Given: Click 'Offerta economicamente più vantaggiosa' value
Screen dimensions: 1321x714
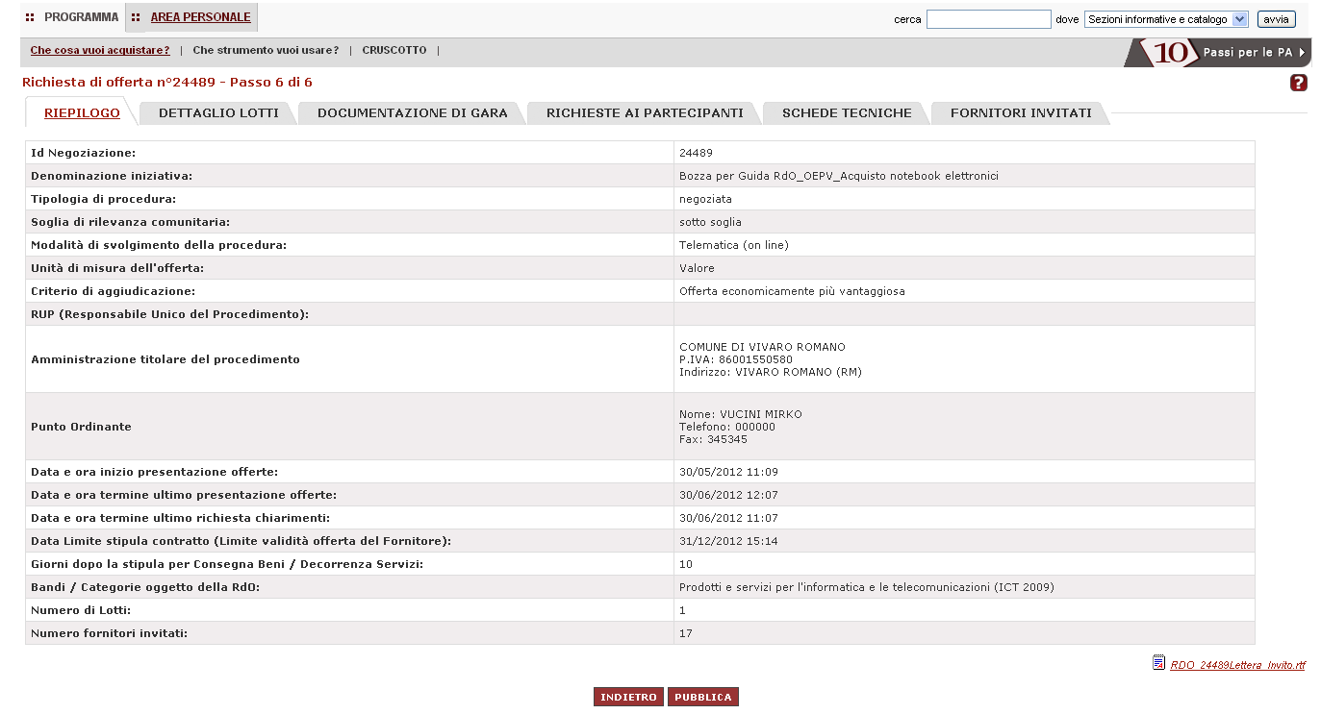Looking at the screenshot, I should 792,291.
